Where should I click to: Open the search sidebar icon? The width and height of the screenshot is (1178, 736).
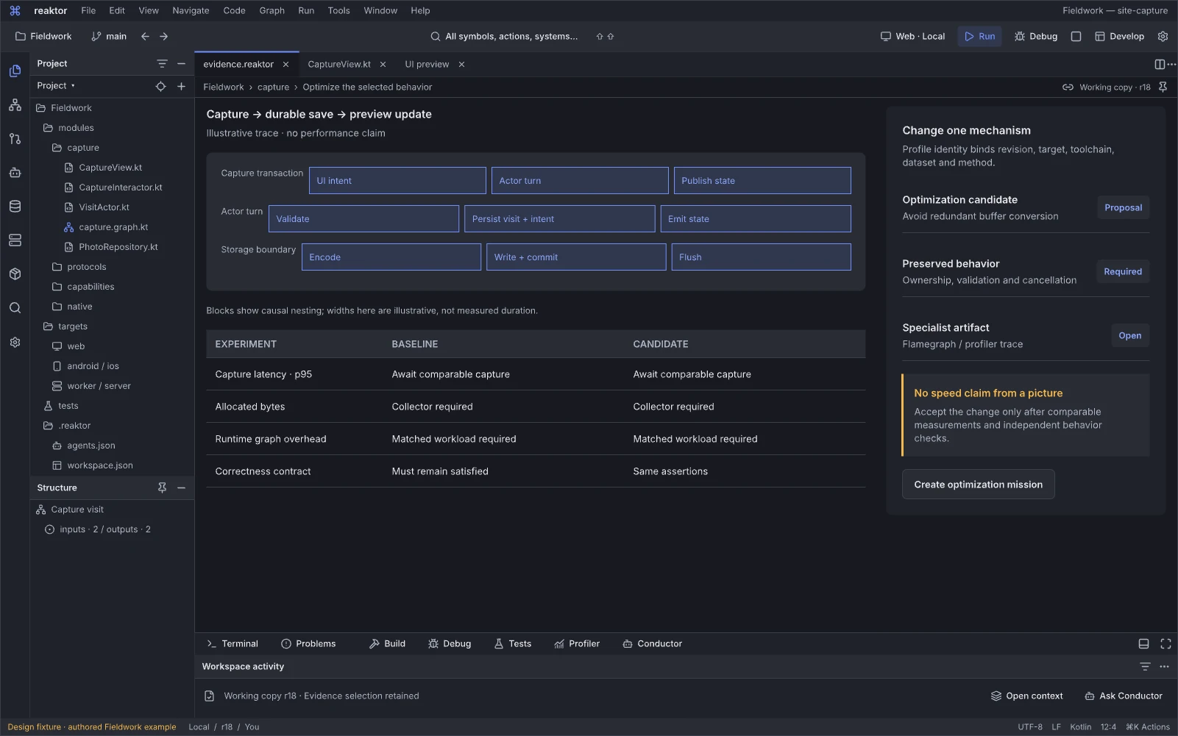(x=15, y=308)
